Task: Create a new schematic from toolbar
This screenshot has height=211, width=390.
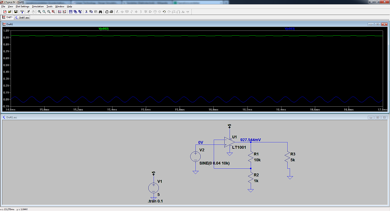Action: tap(5, 12)
